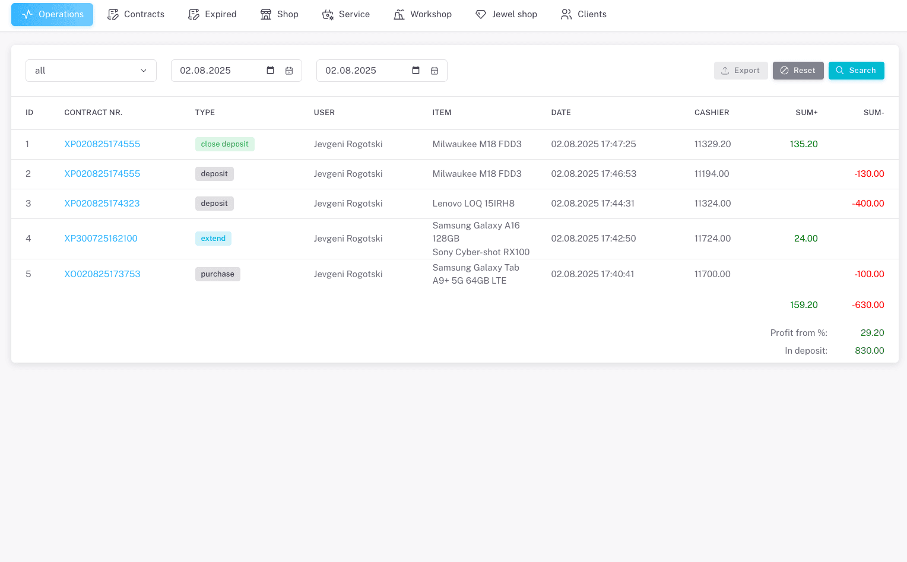The height and width of the screenshot is (562, 907).
Task: Select the Workshop hammer icon
Action: (399, 14)
